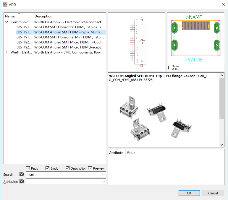Click the Attribute column header
The image size is (228, 200).
coord(117,153)
